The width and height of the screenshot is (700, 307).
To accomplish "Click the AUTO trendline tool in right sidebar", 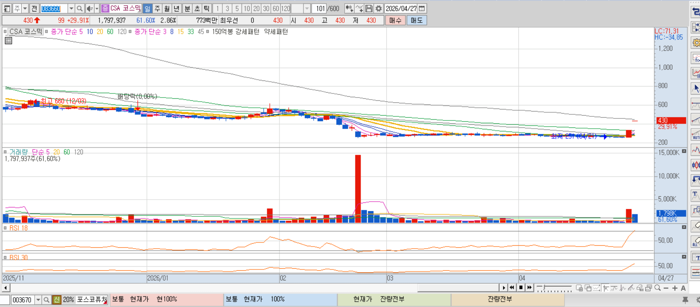I will point(696,135).
